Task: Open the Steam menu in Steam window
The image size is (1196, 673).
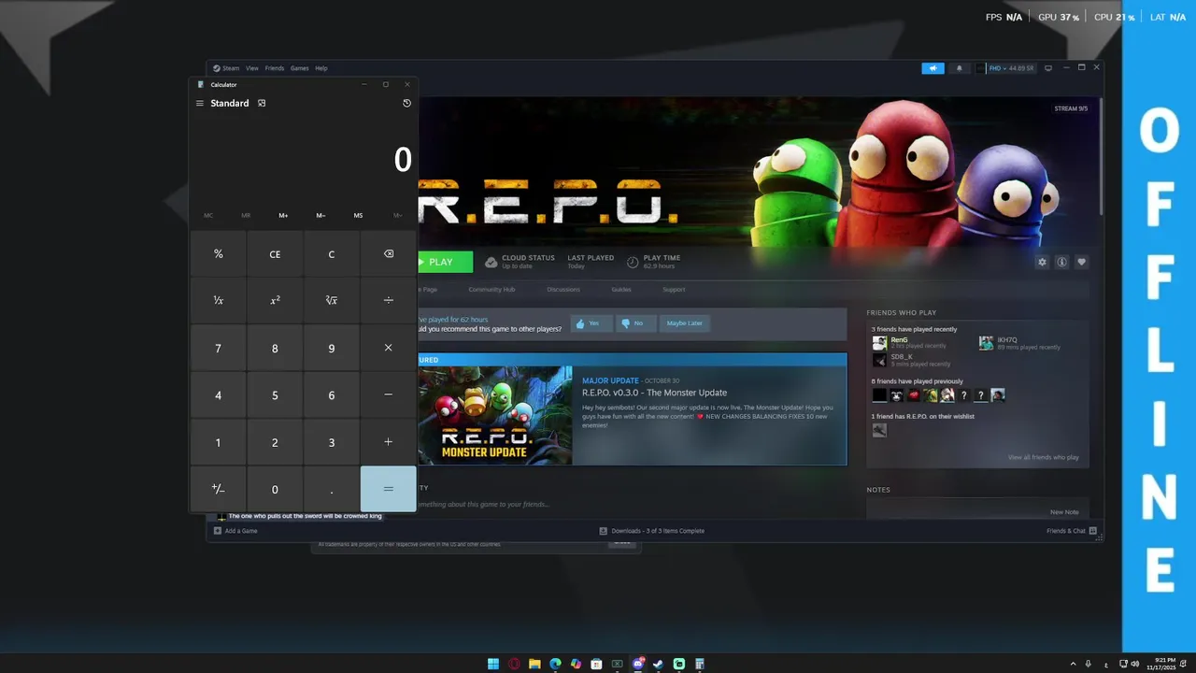Action: point(226,68)
